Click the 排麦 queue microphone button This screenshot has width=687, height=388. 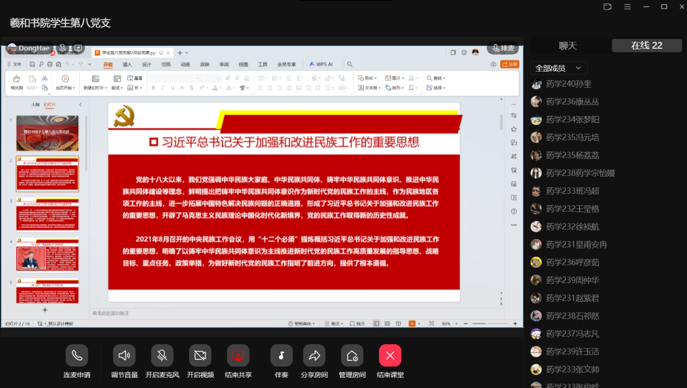[x=502, y=48]
